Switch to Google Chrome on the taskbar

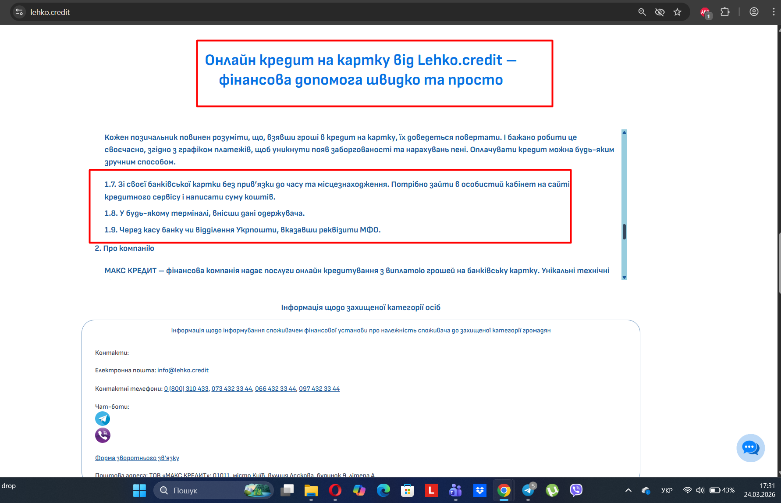(504, 490)
